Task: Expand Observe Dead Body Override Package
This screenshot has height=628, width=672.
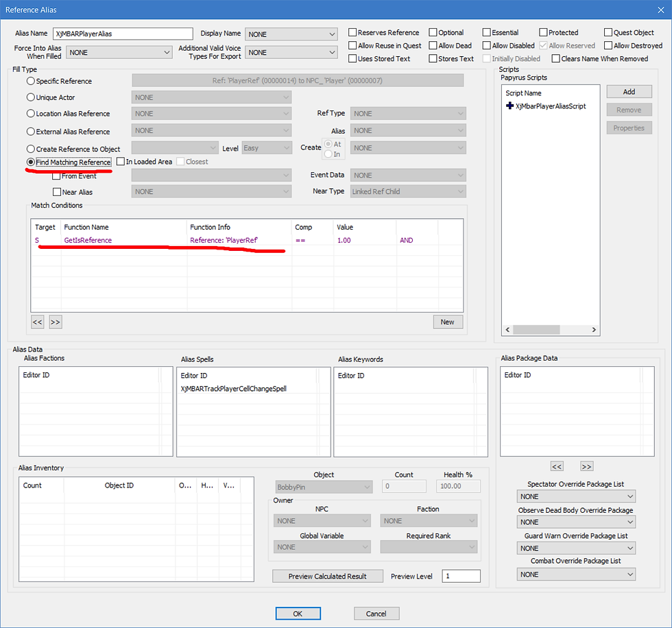Action: click(x=576, y=522)
